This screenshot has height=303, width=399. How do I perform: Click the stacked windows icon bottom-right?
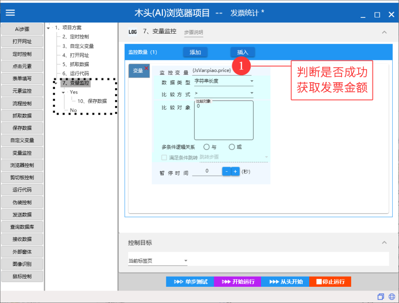pyautogui.click(x=381, y=296)
